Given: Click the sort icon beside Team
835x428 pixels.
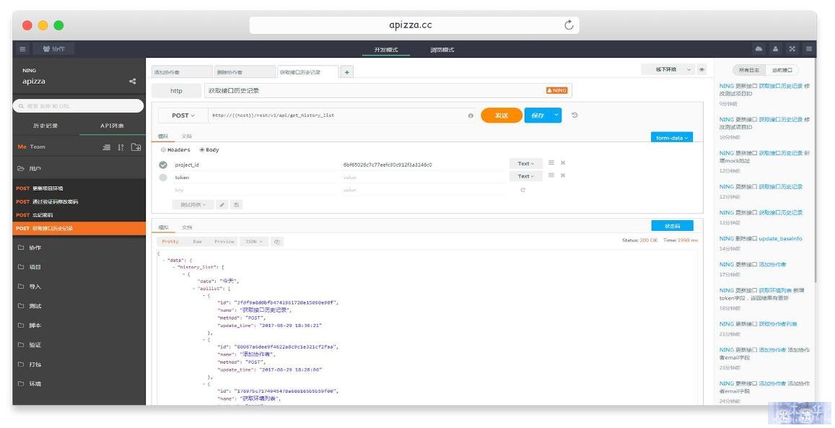Looking at the screenshot, I should (121, 147).
